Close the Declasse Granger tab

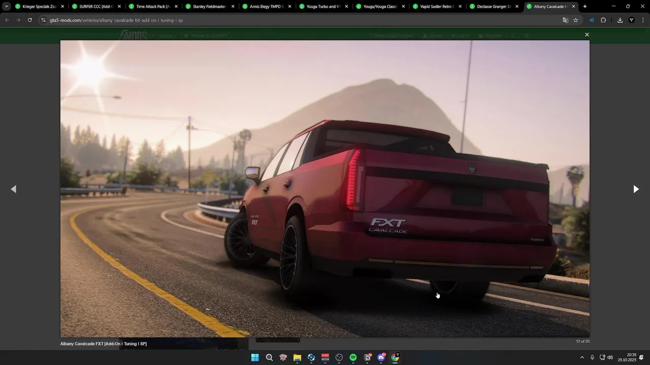[x=517, y=7]
